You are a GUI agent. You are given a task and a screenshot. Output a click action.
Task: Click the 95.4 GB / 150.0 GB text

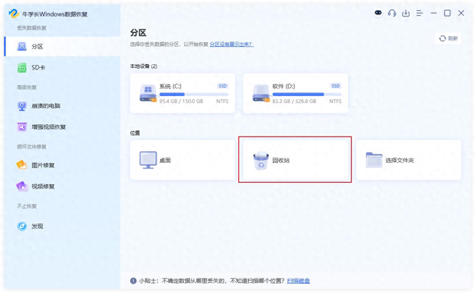pos(181,101)
